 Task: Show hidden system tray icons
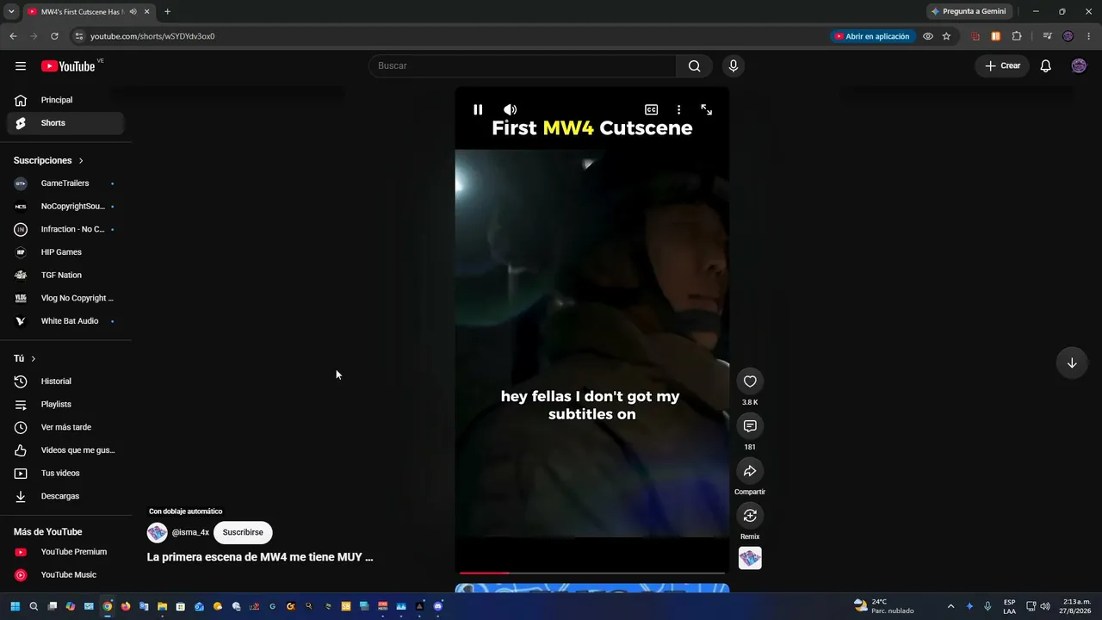pos(950,606)
